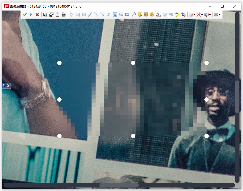The width and height of the screenshot is (243, 191).
Task: Select the Magnify tool
Action: (x=134, y=15)
